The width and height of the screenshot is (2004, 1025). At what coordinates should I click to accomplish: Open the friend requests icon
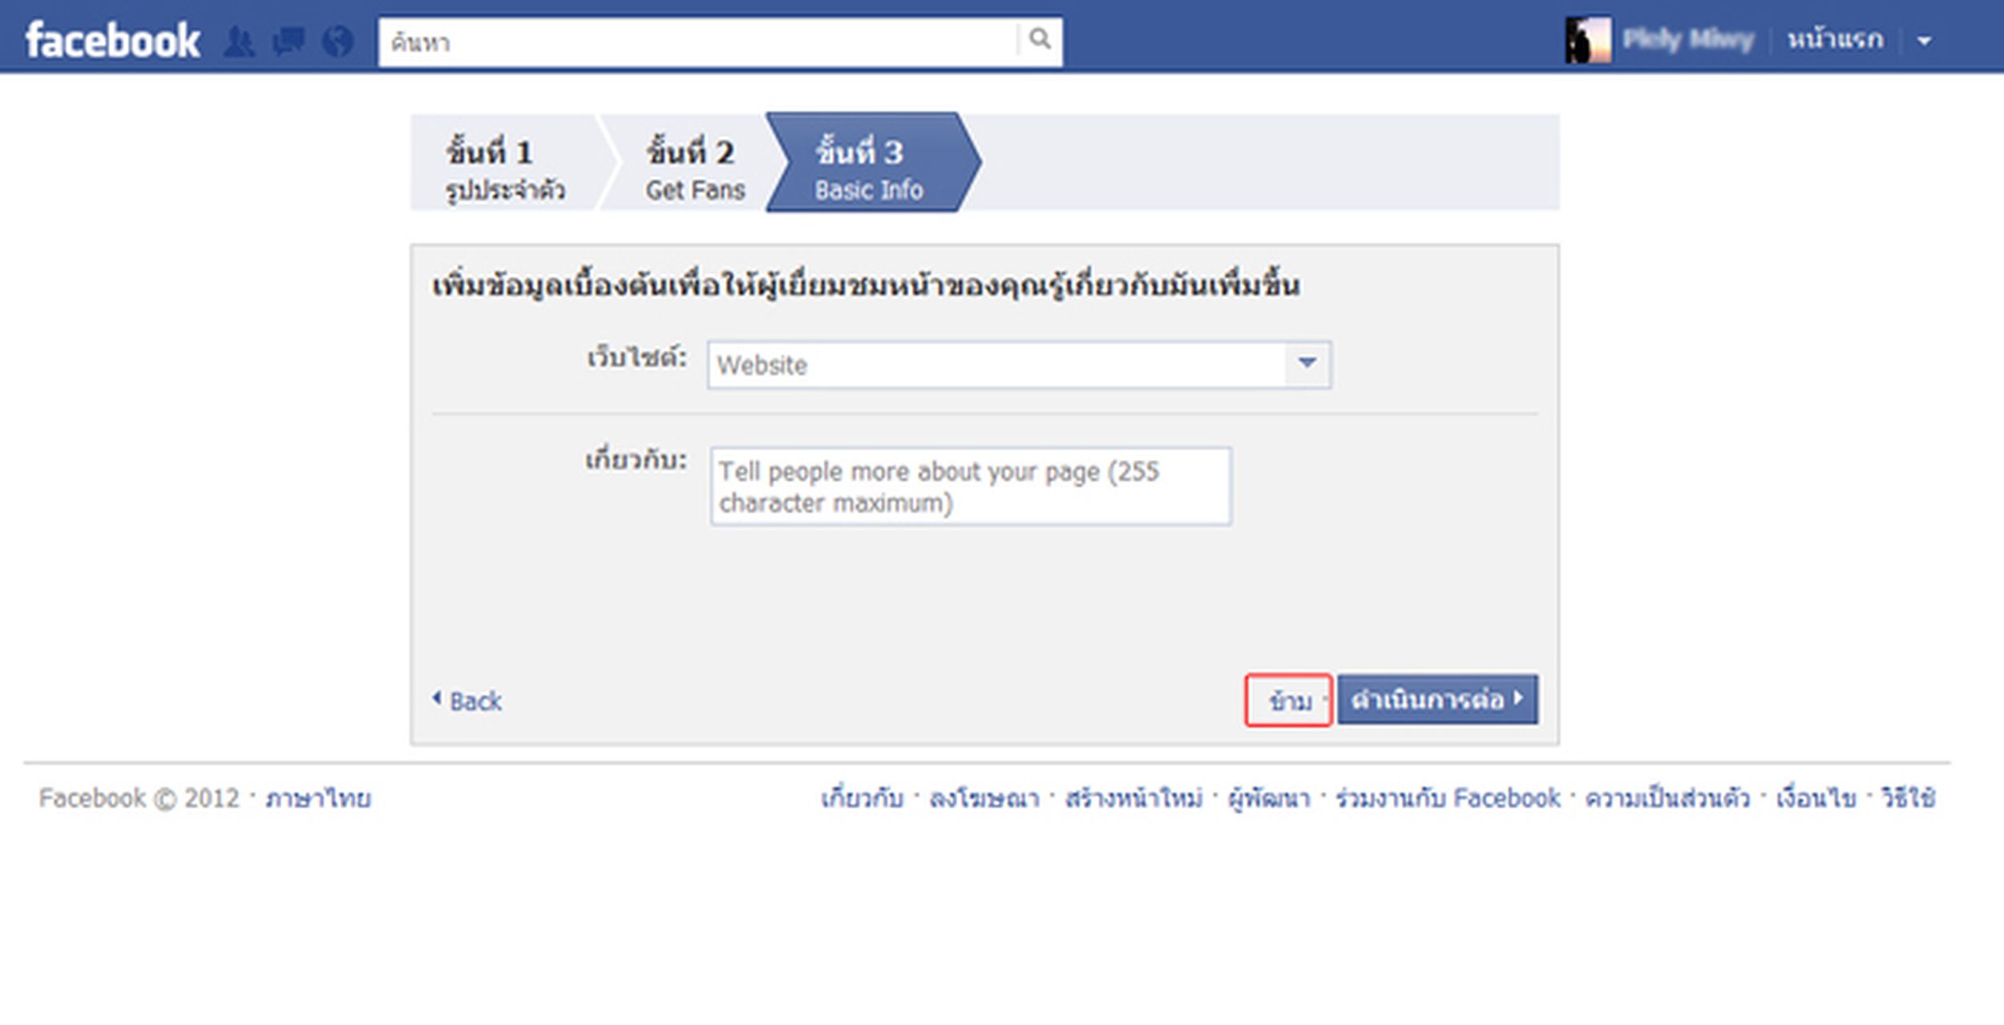[239, 41]
